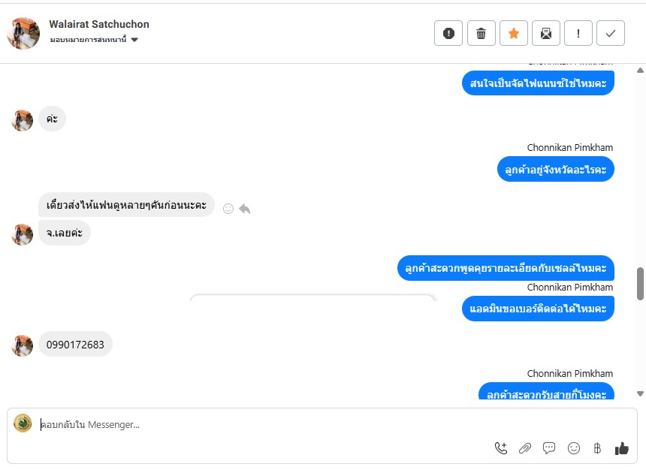Click the Walairat Satchuchon name heading
The image size is (646, 470).
click(99, 24)
